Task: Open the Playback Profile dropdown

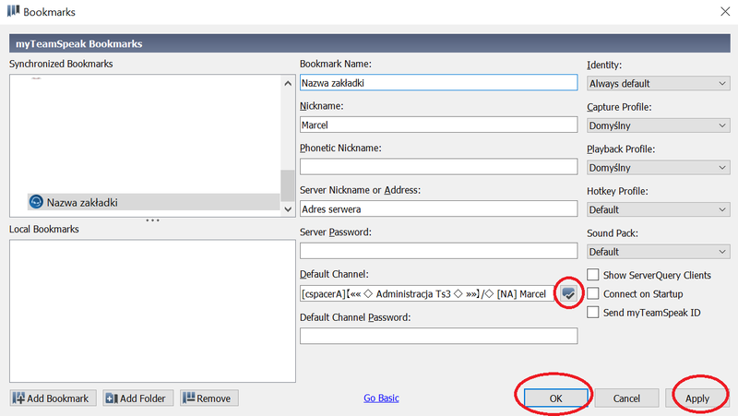Action: point(658,168)
